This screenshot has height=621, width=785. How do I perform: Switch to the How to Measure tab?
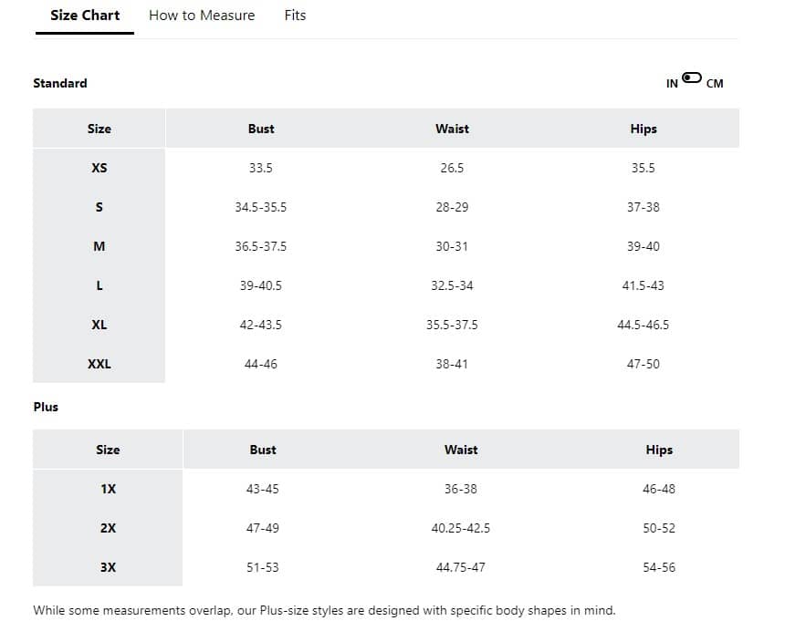point(202,16)
